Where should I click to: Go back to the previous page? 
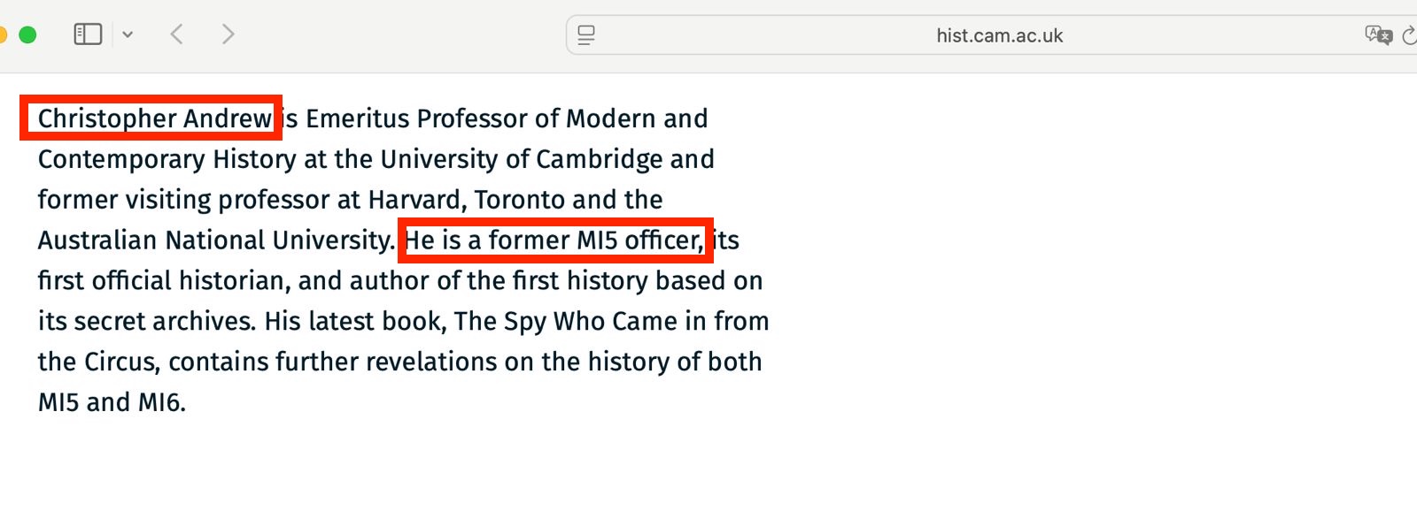[177, 34]
